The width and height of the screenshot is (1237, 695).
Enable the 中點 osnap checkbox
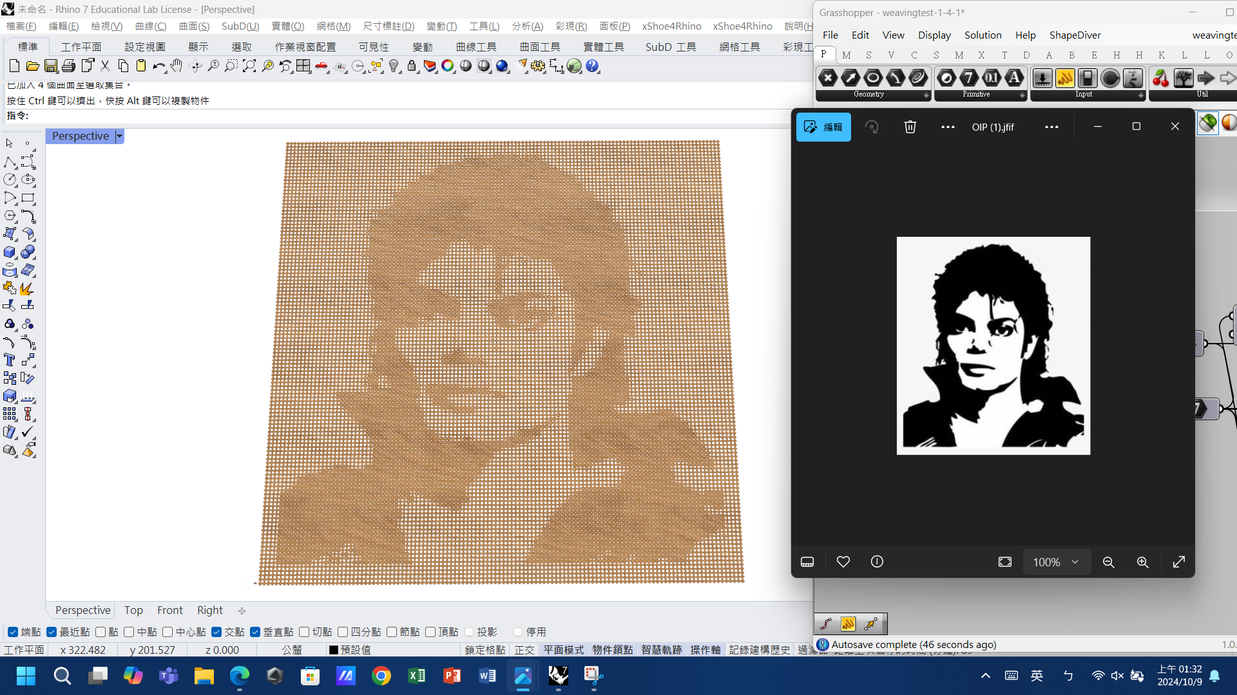[x=129, y=632]
